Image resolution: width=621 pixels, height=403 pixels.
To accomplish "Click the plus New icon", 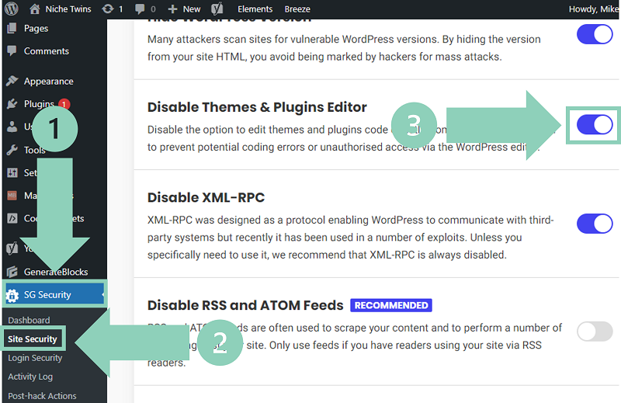I will point(172,9).
